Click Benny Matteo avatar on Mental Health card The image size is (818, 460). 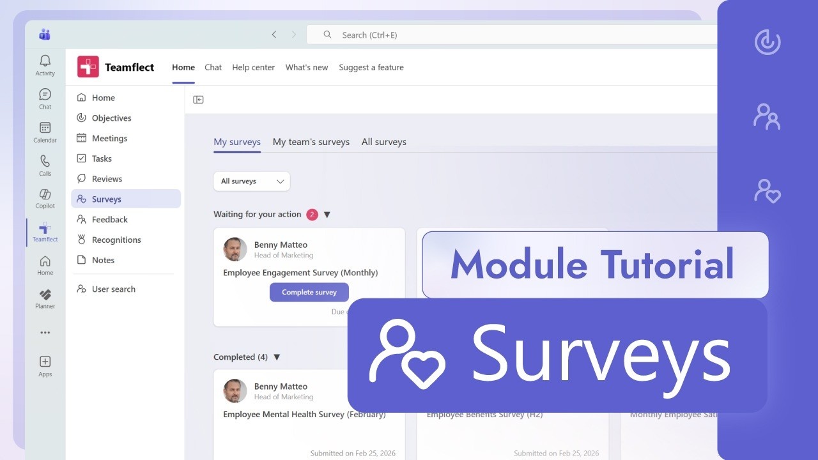tap(235, 391)
